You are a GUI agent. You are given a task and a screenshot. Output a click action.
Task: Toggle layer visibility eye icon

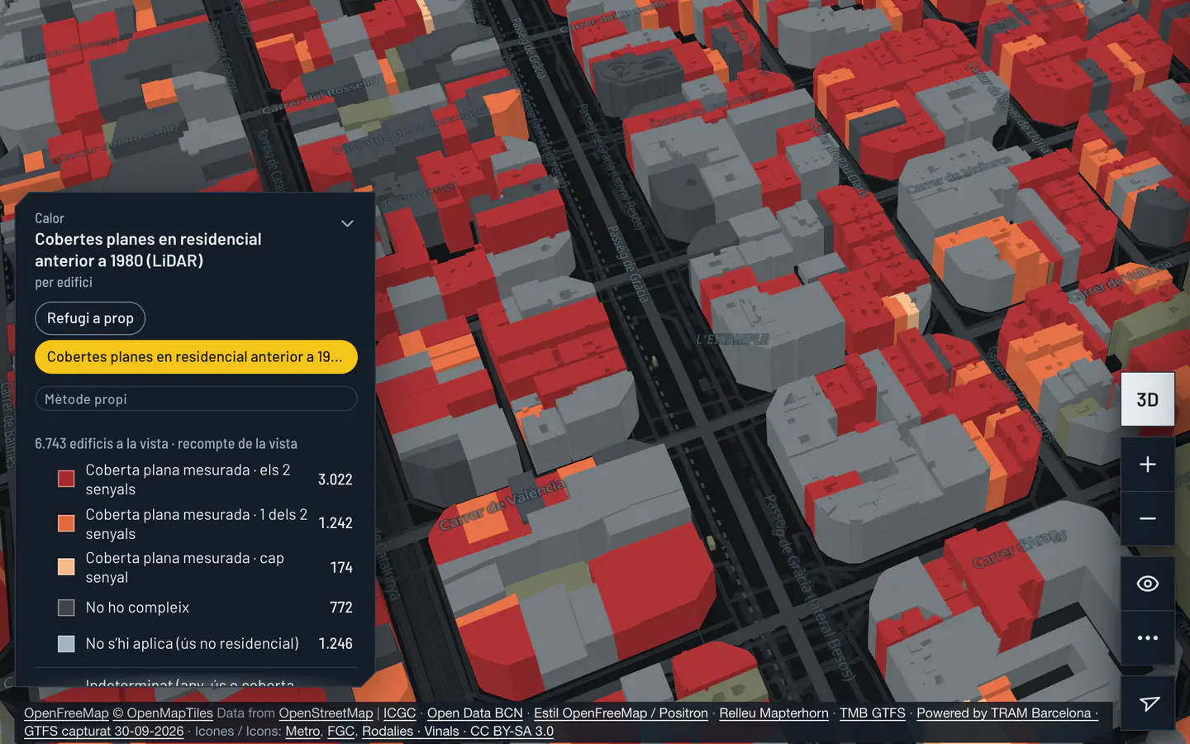(x=1147, y=584)
